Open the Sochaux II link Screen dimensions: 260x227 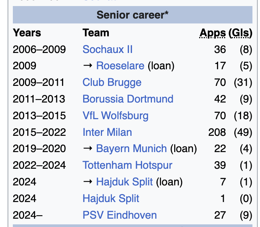pos(107,49)
